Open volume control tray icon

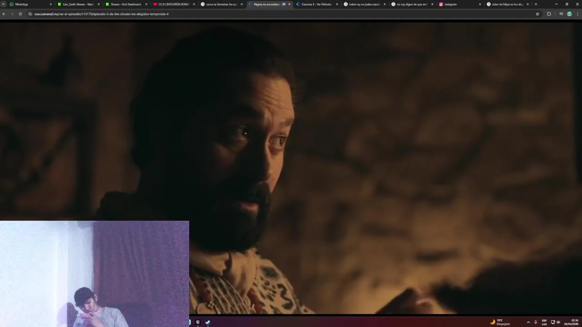558,322
